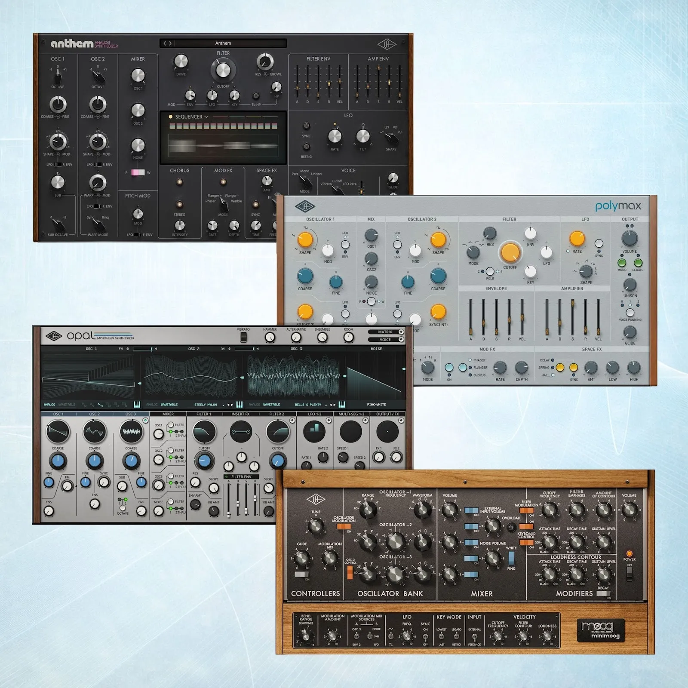The width and height of the screenshot is (688, 688).
Task: Select the square wave LFO shape icon on Anthem
Action: [387, 126]
